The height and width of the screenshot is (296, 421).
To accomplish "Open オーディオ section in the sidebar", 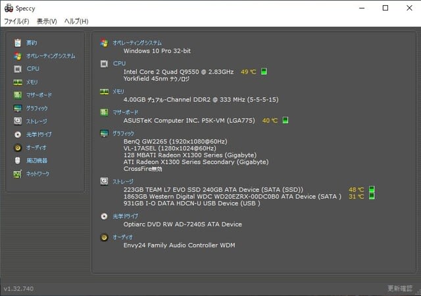I will point(36,147).
